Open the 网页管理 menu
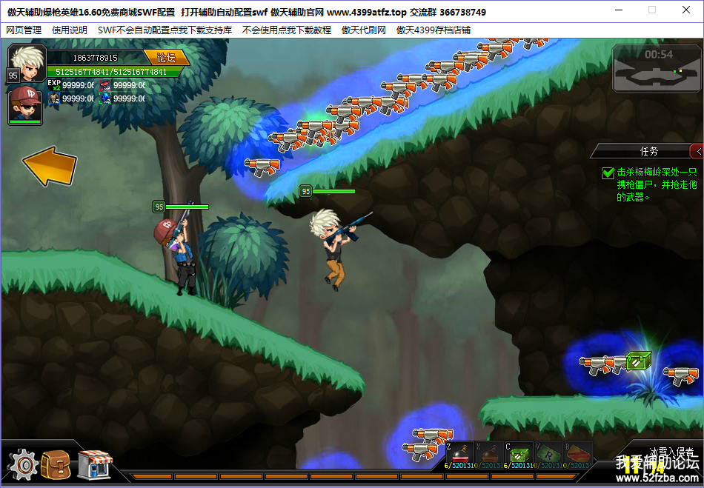The height and width of the screenshot is (488, 704). 24,30
